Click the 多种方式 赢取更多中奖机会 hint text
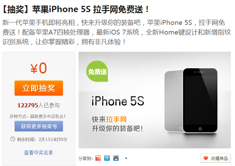Viewport: 235px width, 166px height. (37, 116)
